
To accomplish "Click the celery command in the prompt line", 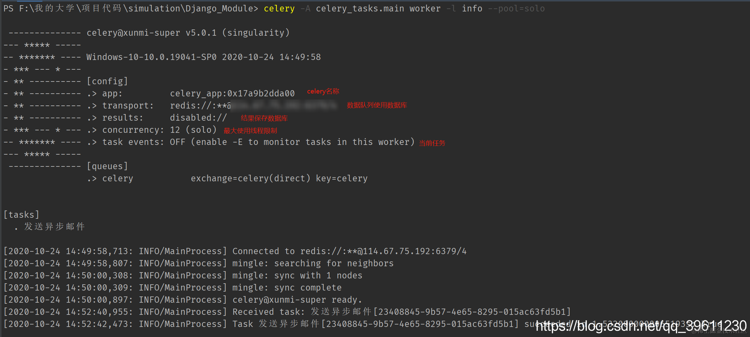I will point(279,9).
